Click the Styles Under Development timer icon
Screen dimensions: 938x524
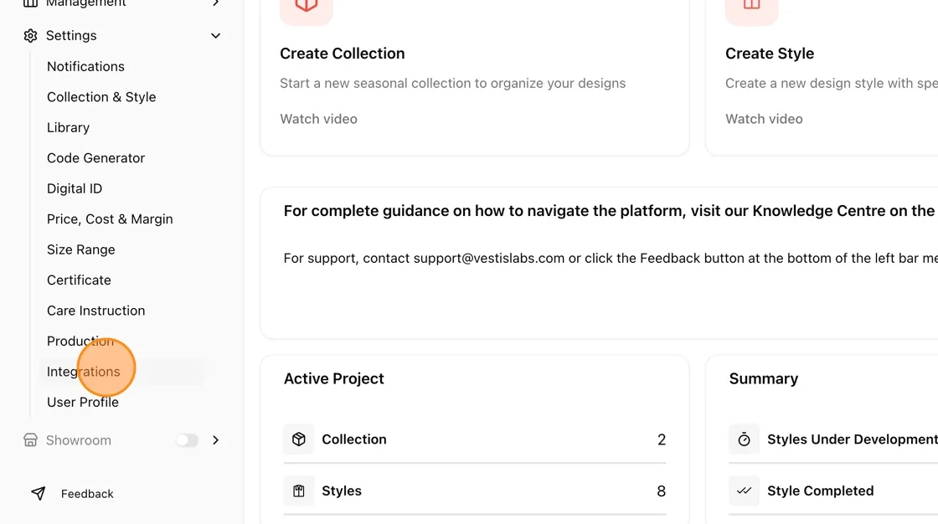745,439
